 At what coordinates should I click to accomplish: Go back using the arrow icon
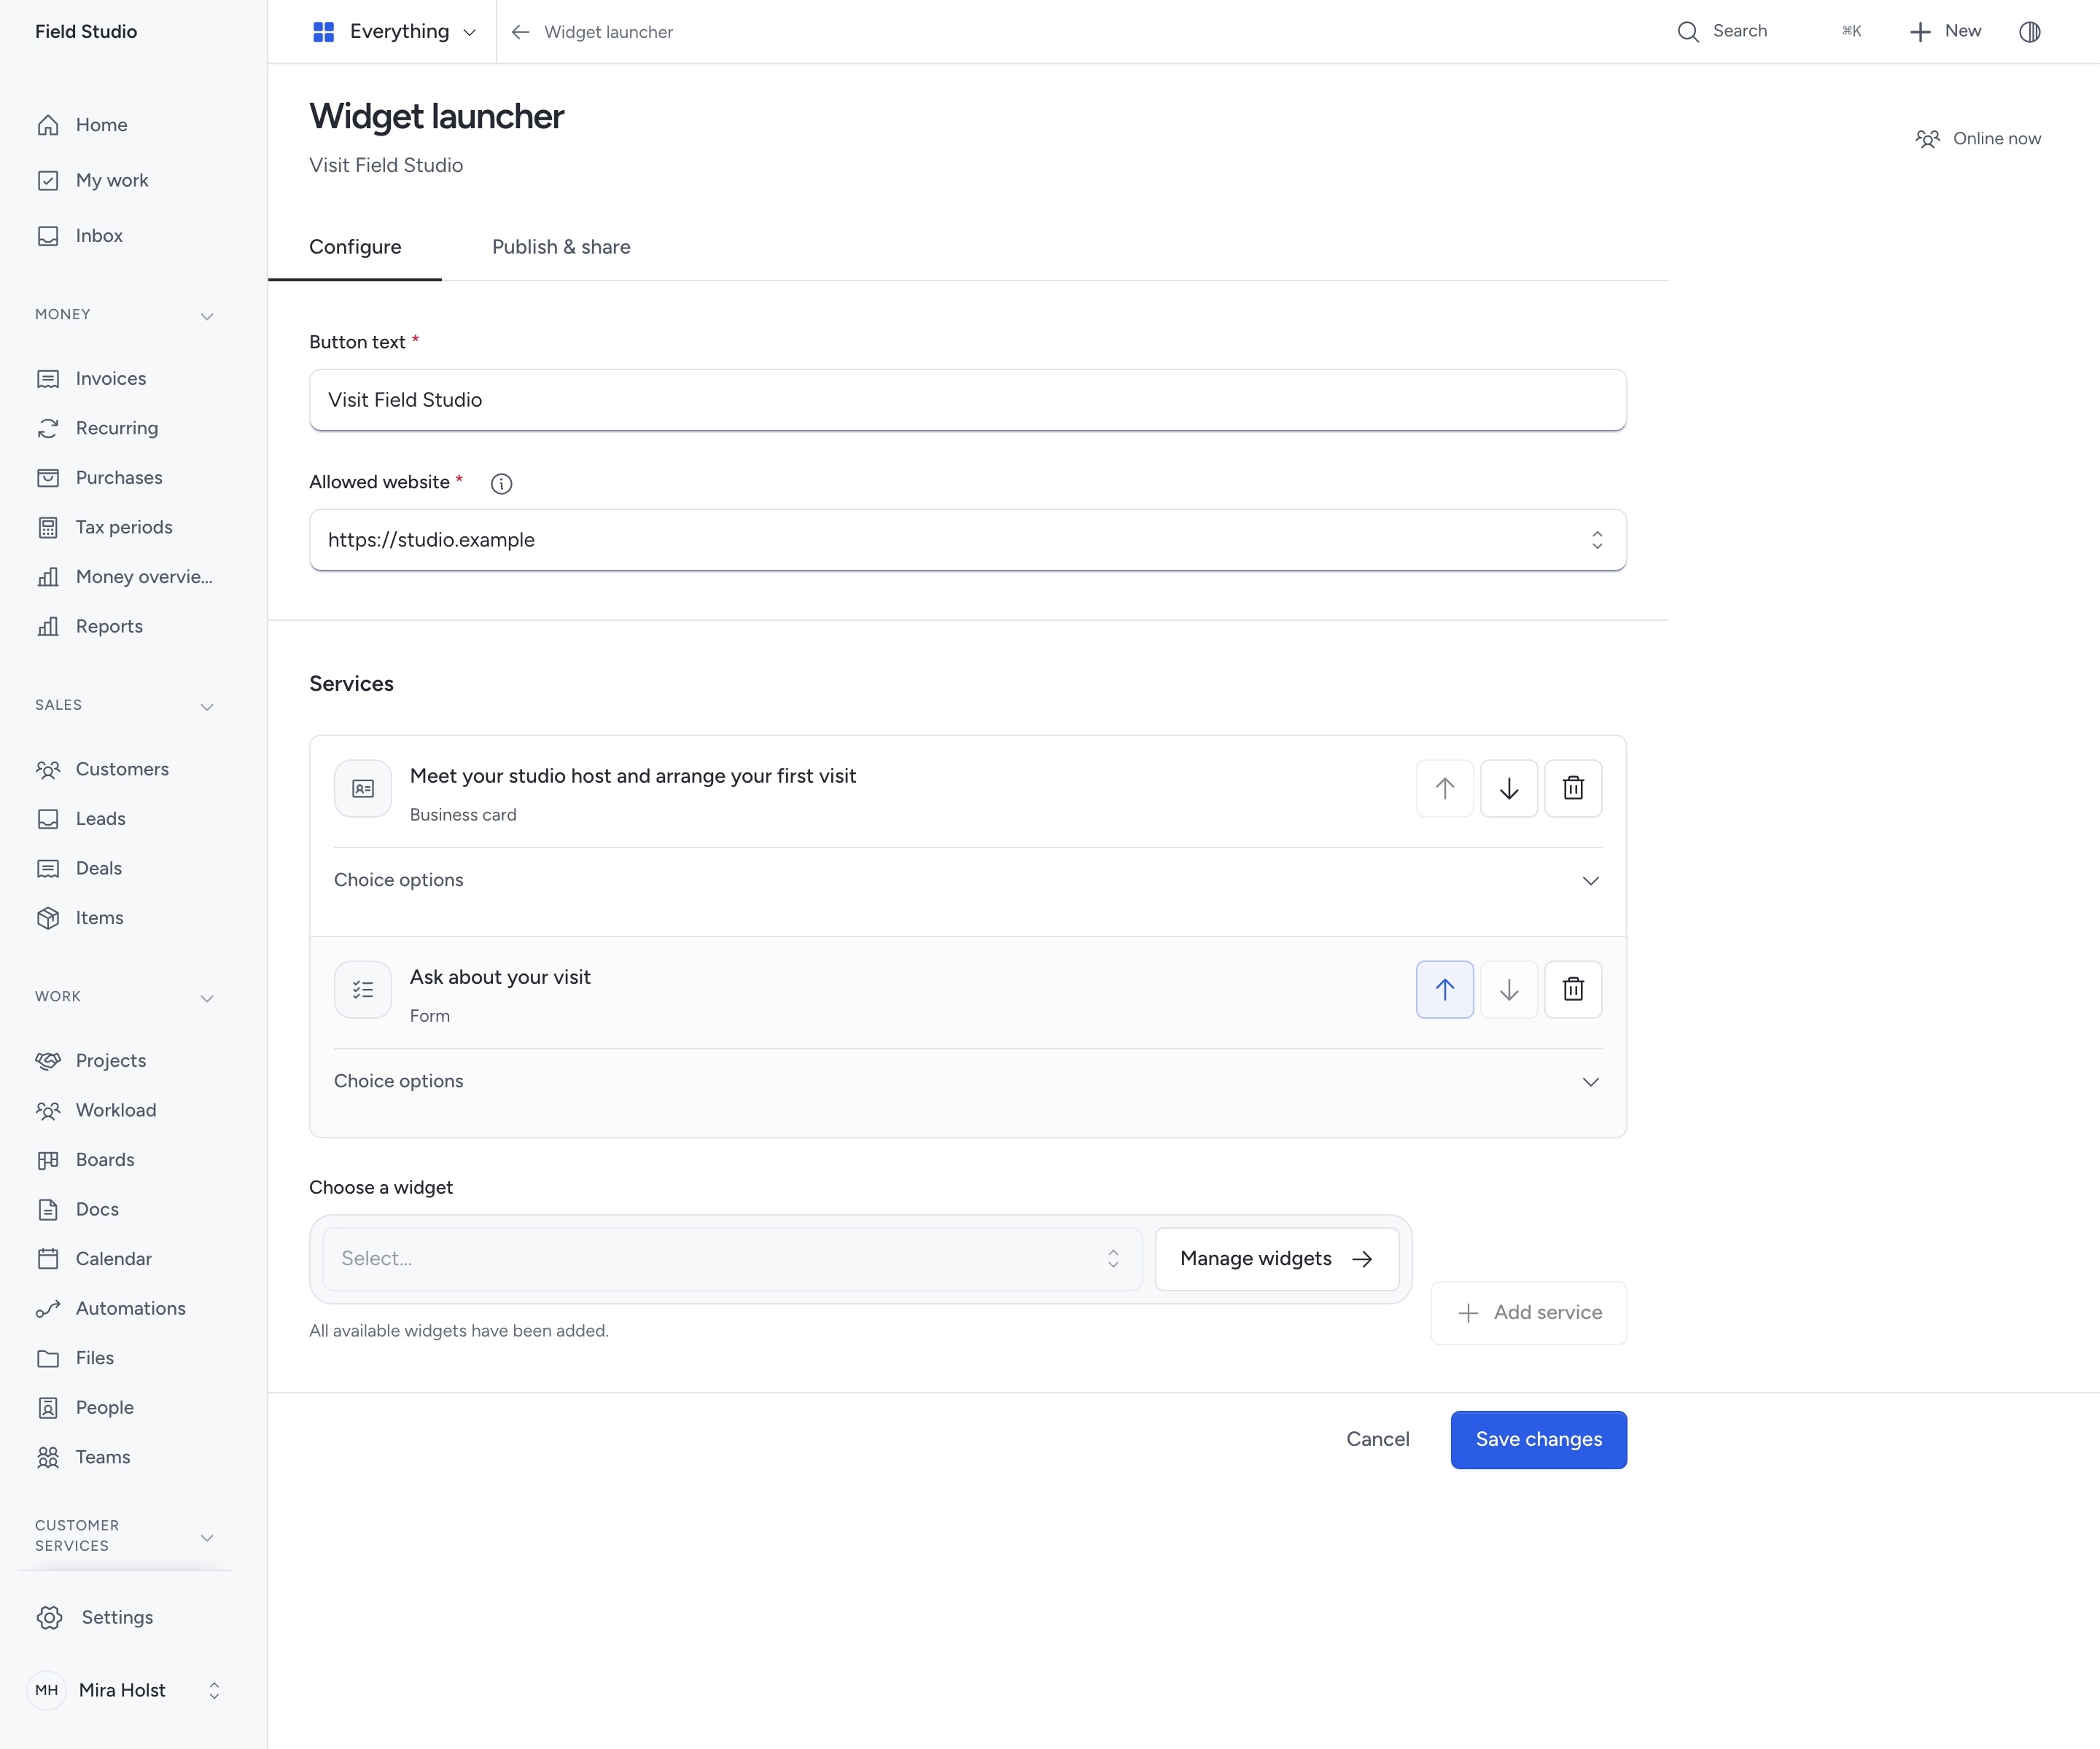coord(520,32)
